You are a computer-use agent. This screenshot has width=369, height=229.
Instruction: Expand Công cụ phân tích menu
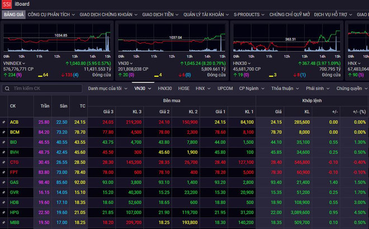(x=51, y=14)
